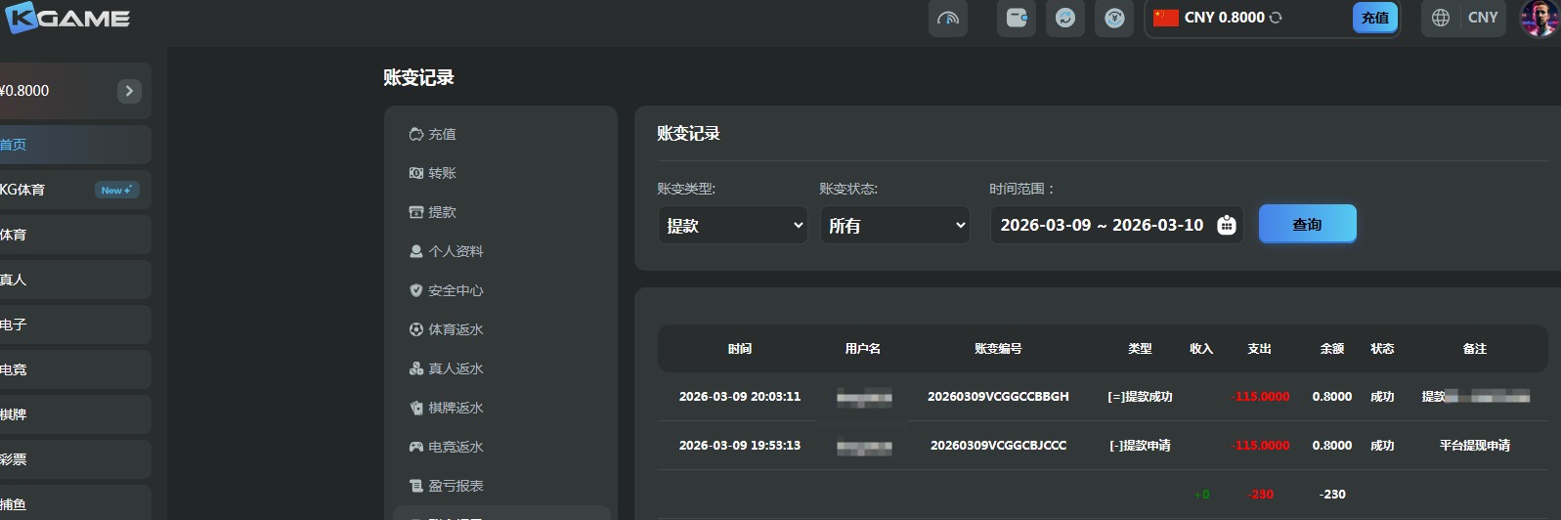Screen dimensions: 1561x520
Task: Expand the ¥0.8000 balance arrow
Action: (x=129, y=91)
